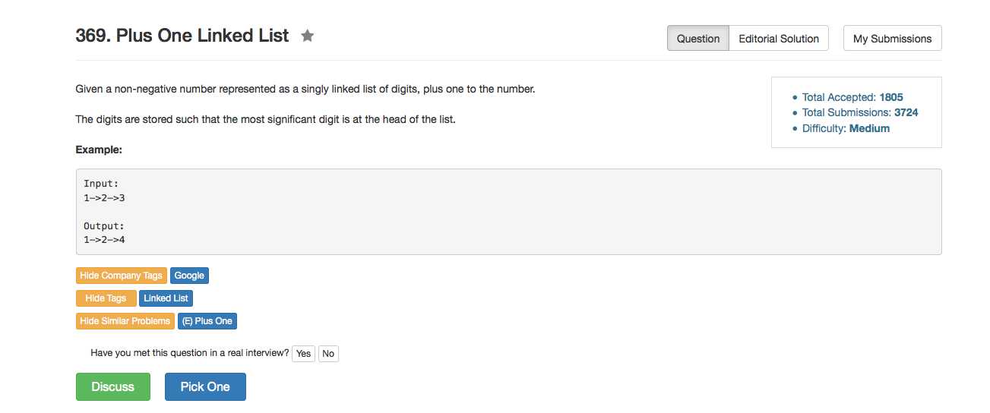Open the Linked List tag
This screenshot has width=990, height=413.
click(166, 298)
